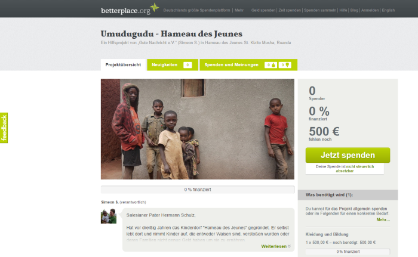Image resolution: width=418 pixels, height=257 pixels.
Task: Click Zeit spenden in header
Action: click(x=290, y=10)
